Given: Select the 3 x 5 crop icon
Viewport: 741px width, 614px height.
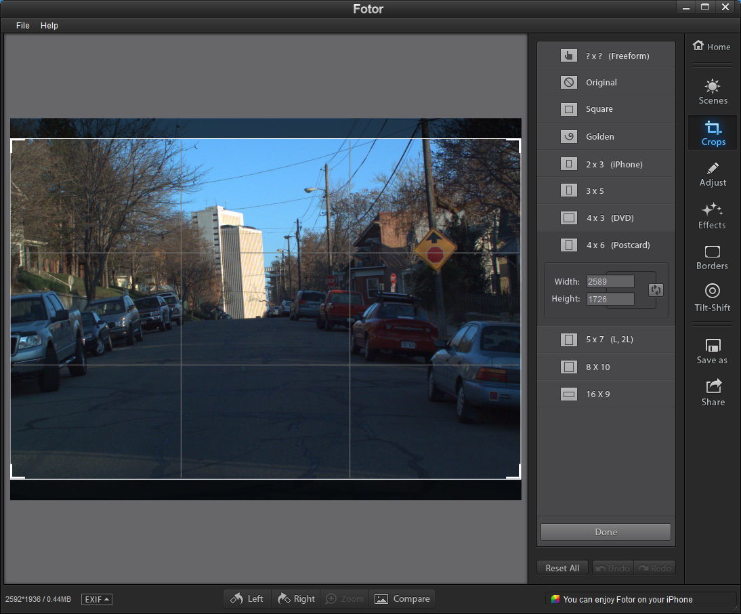Looking at the screenshot, I should (569, 190).
